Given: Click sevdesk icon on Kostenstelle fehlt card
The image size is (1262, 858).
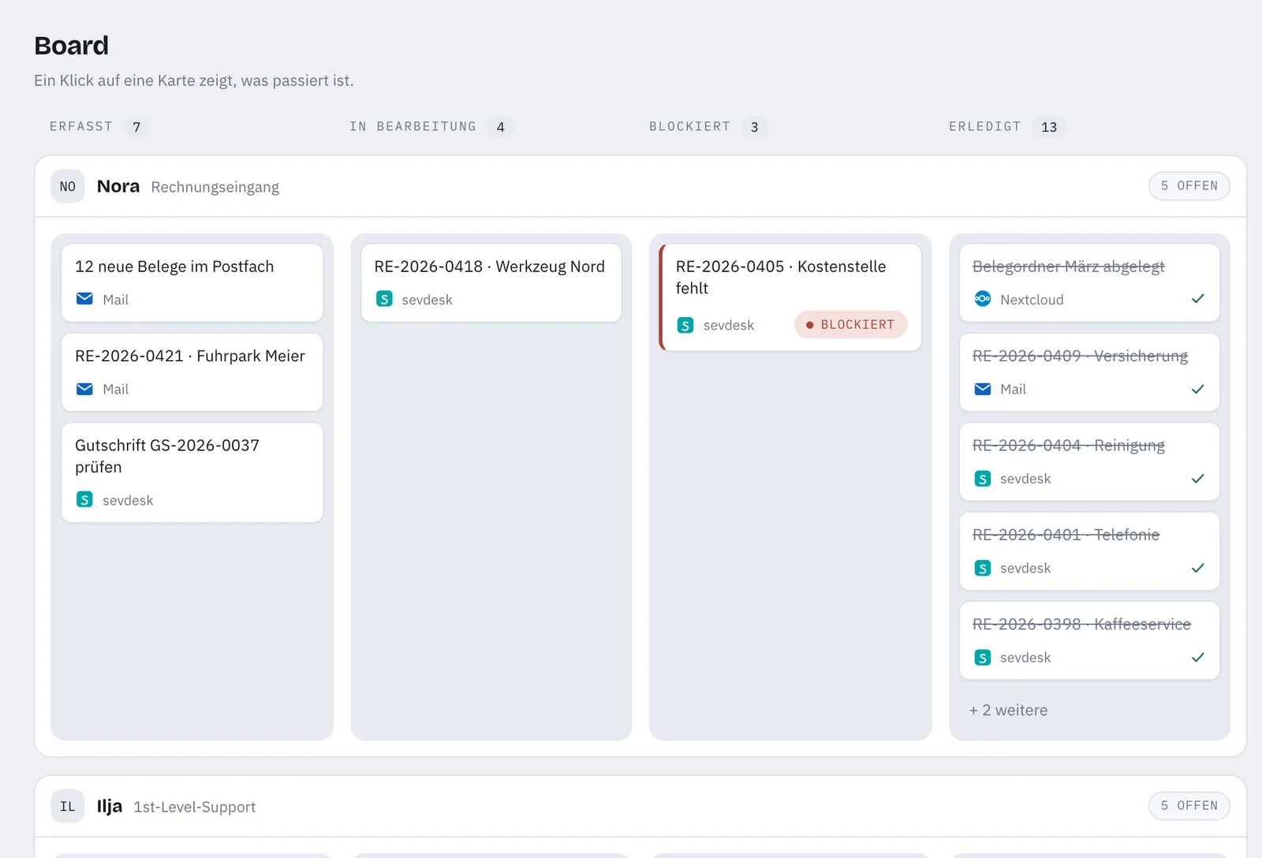Looking at the screenshot, I should (685, 325).
